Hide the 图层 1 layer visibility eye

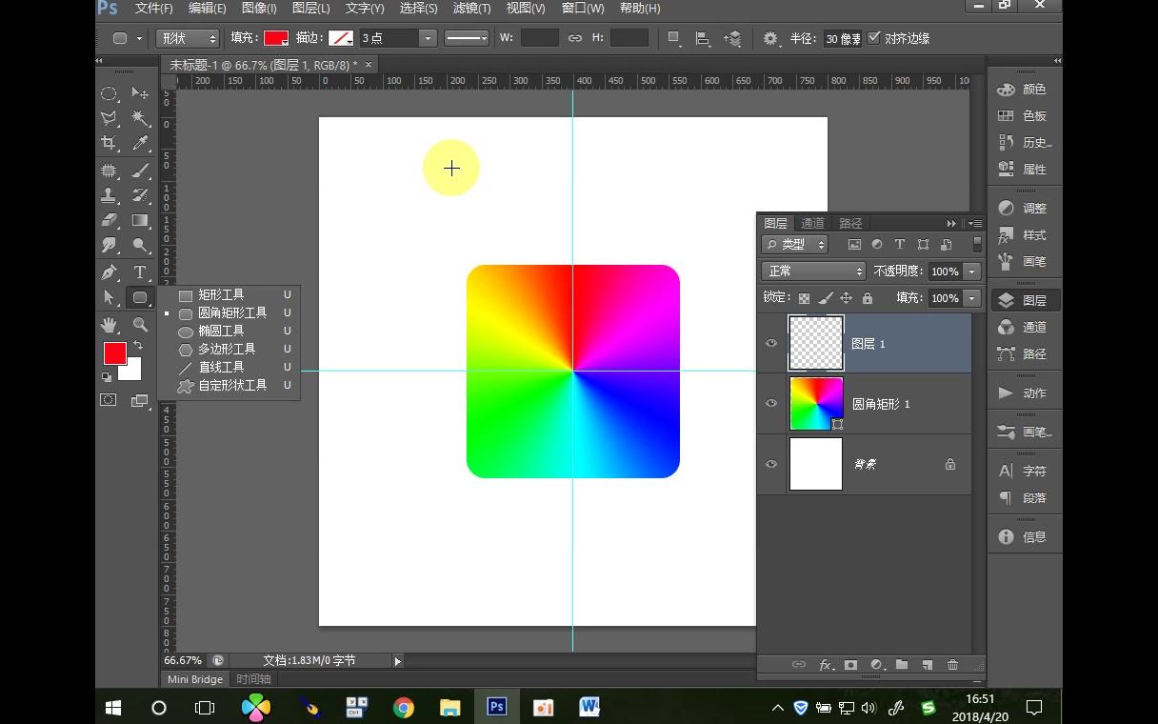pyautogui.click(x=771, y=343)
